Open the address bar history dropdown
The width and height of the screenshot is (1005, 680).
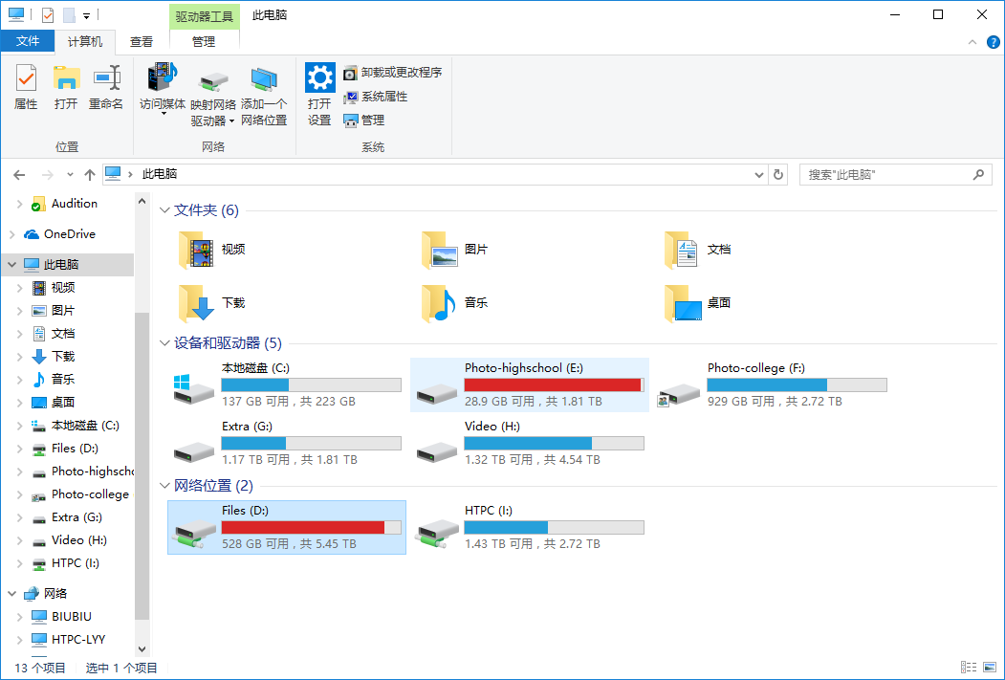click(x=759, y=175)
